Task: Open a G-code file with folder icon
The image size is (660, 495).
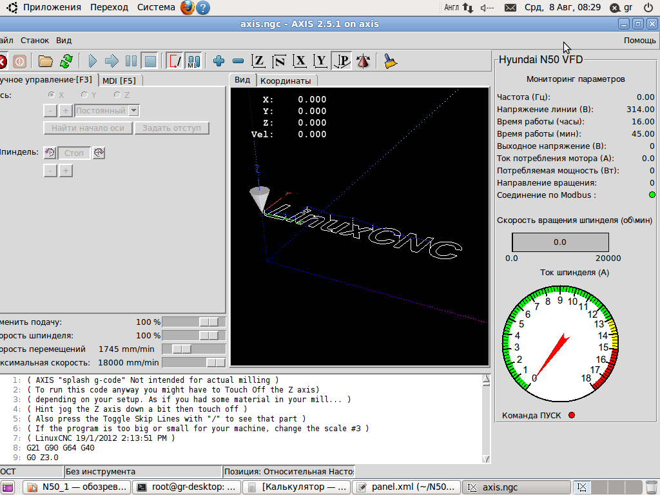Action: point(45,61)
